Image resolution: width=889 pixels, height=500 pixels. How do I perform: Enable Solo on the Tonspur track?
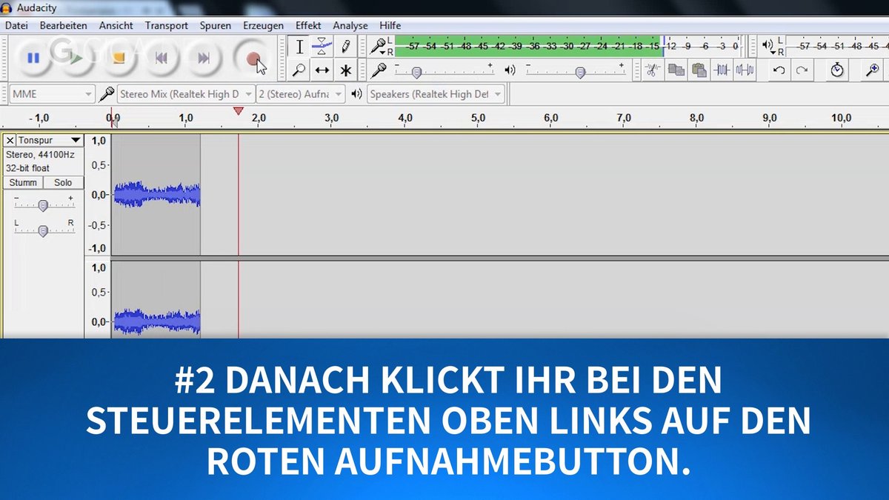point(63,182)
